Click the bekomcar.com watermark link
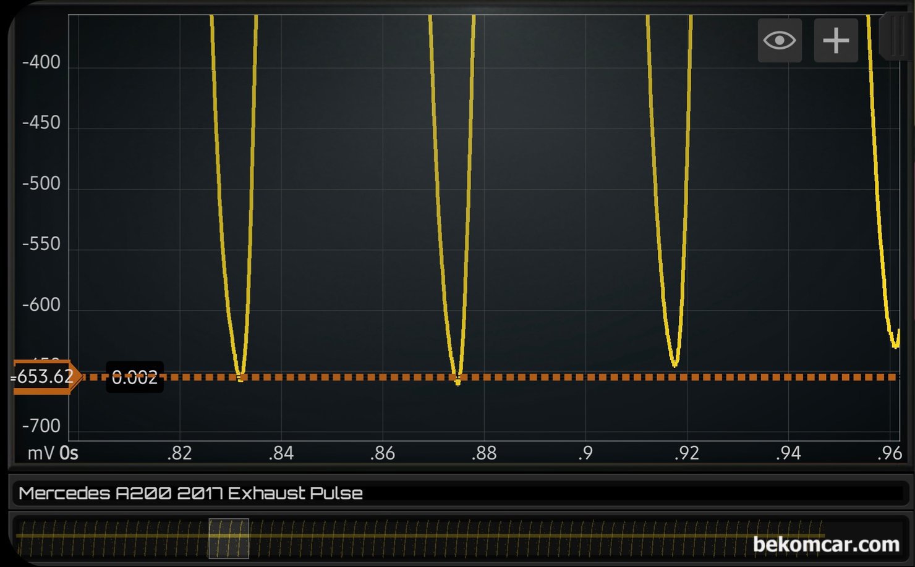 pyautogui.click(x=826, y=544)
